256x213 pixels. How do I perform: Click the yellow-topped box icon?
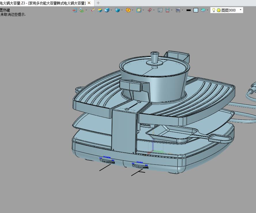tap(100, 10)
